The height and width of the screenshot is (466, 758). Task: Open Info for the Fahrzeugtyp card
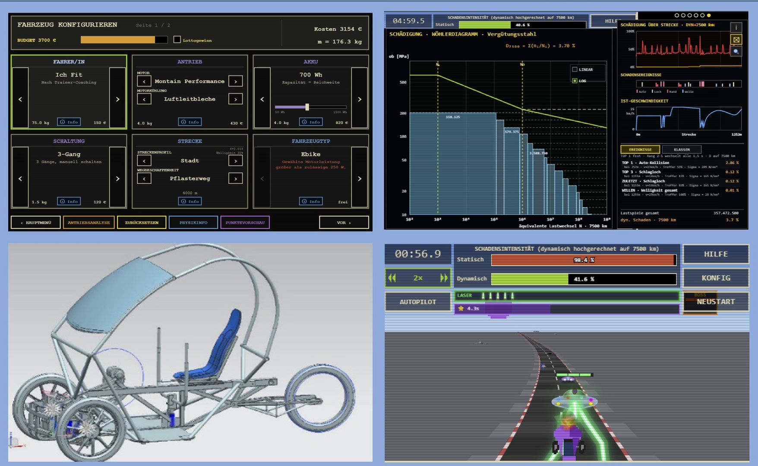pyautogui.click(x=311, y=202)
